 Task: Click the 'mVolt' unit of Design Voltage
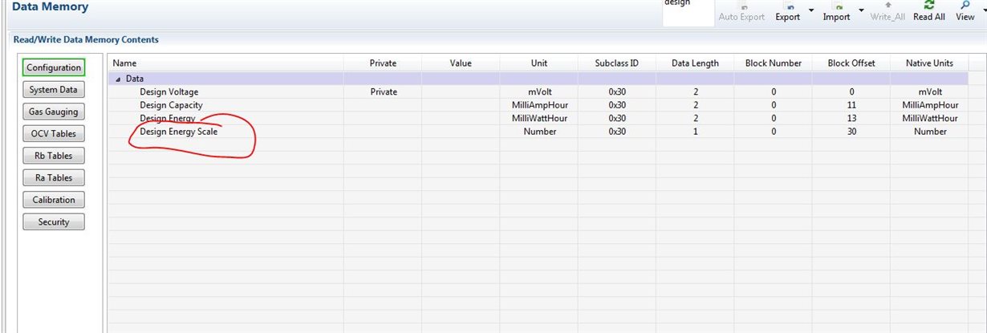click(539, 91)
